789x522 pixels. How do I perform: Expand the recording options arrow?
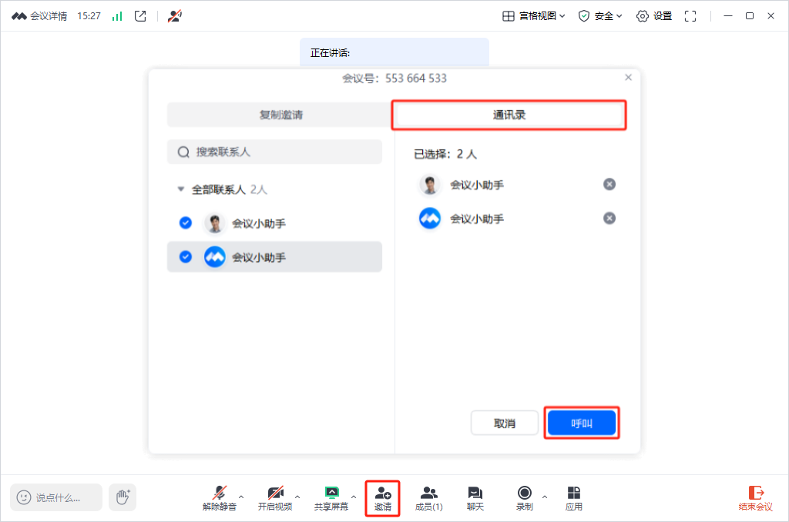coord(545,497)
